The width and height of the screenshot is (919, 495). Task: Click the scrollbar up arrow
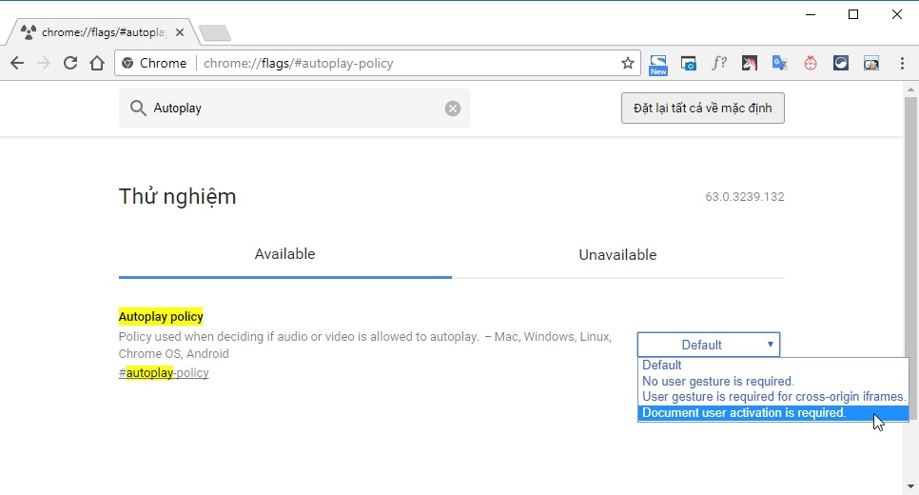(x=910, y=89)
